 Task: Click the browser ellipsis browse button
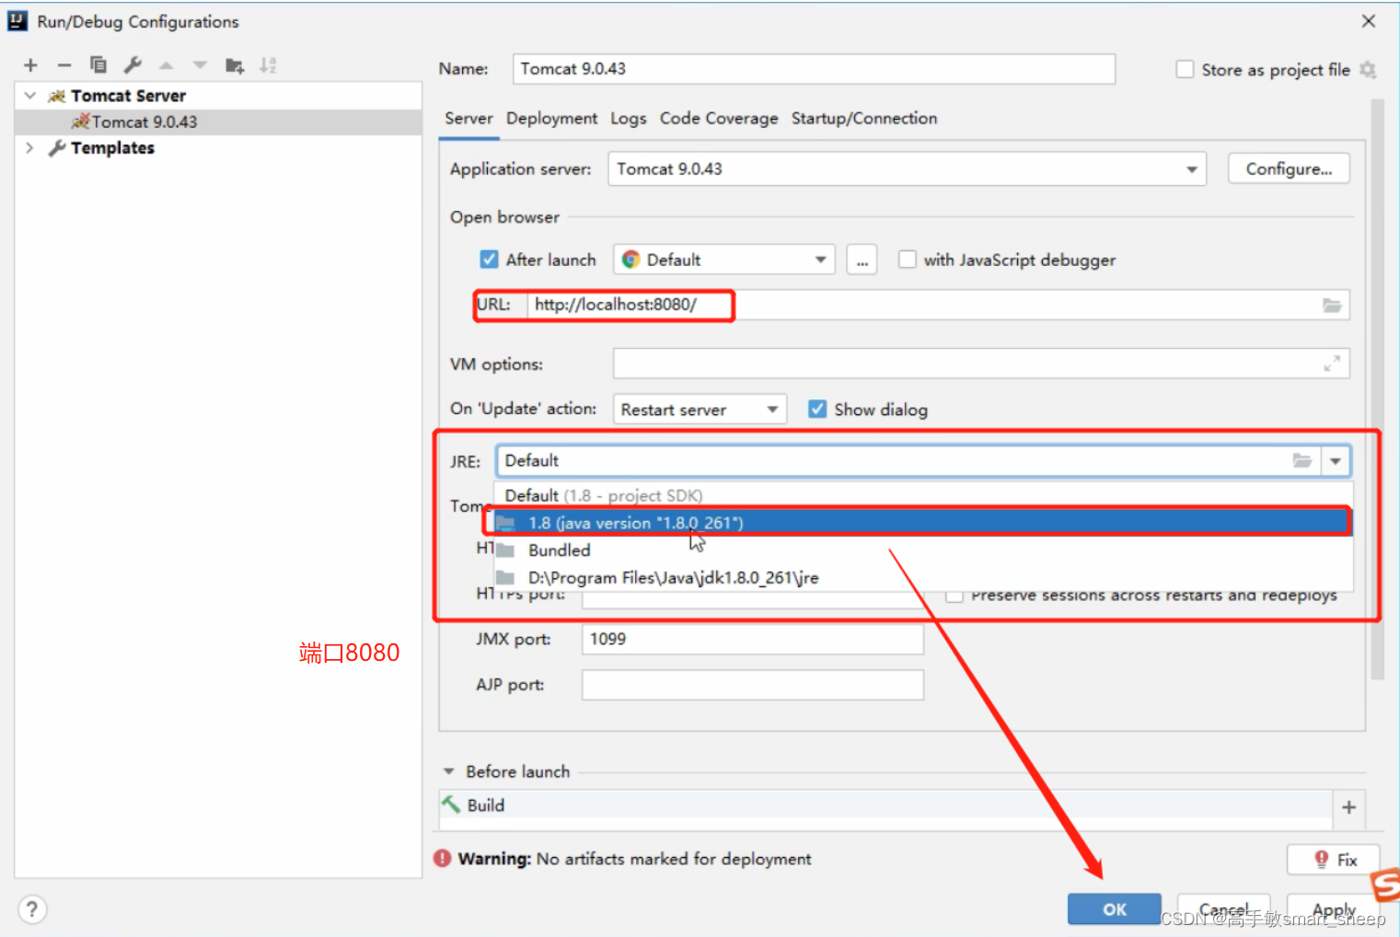click(862, 260)
